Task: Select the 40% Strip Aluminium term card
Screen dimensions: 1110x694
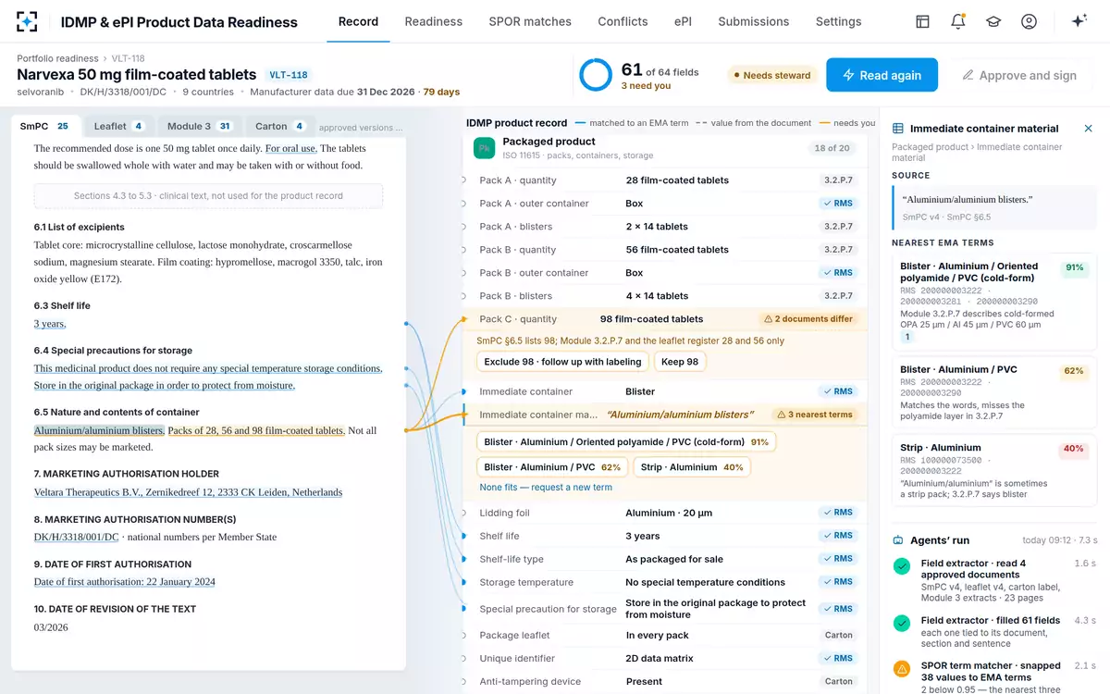Action: [x=993, y=470]
